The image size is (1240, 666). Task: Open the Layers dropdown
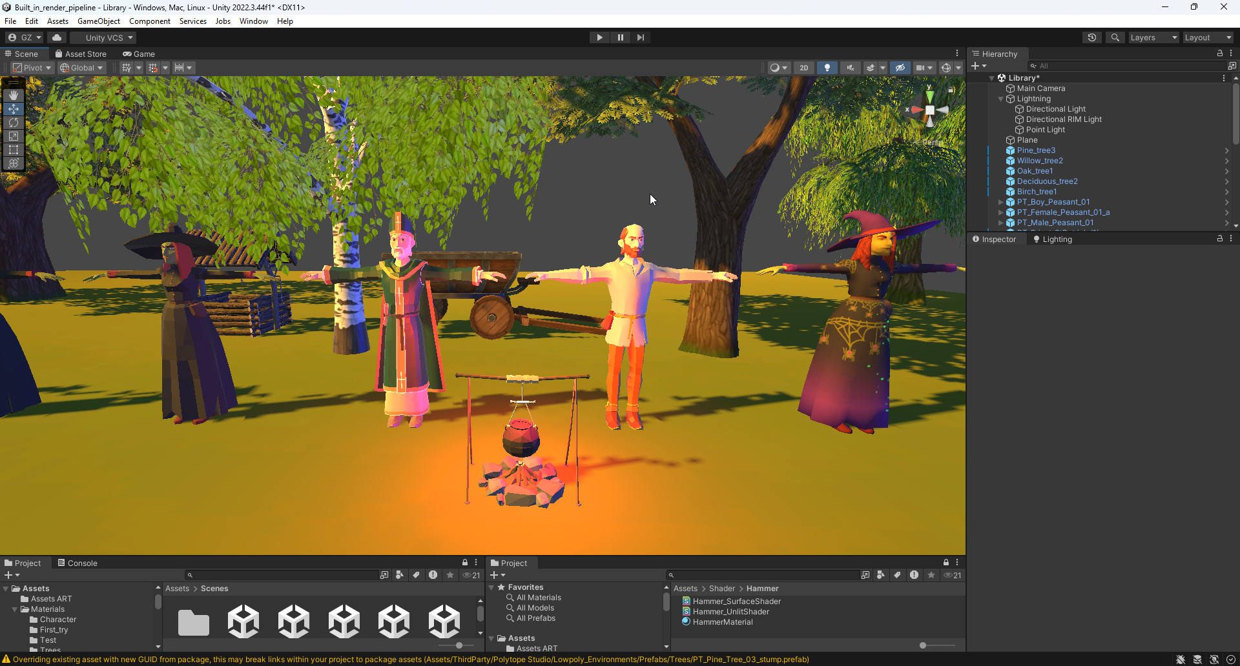[1153, 37]
